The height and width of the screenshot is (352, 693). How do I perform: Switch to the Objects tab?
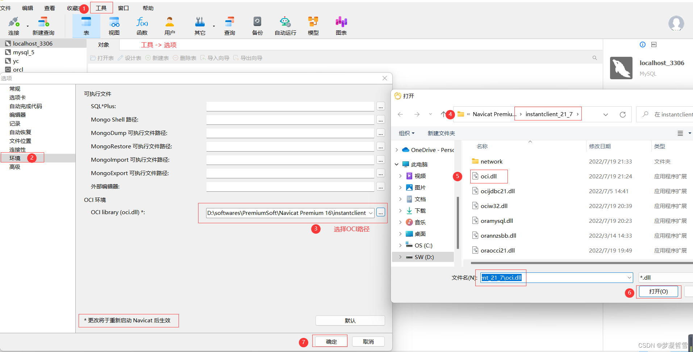(x=103, y=45)
